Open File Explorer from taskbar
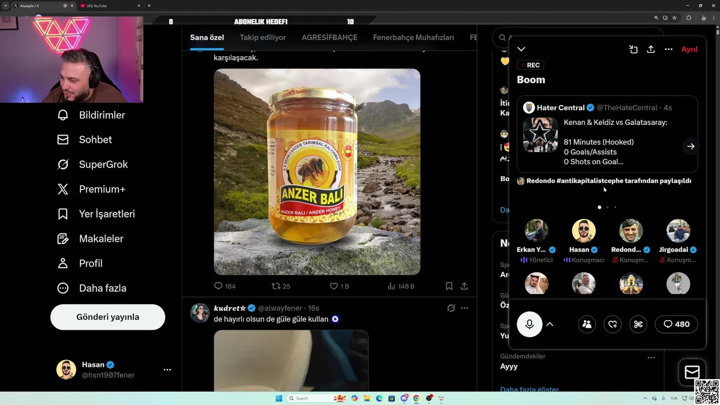Screen dimensions: 720x405 (367, 398)
